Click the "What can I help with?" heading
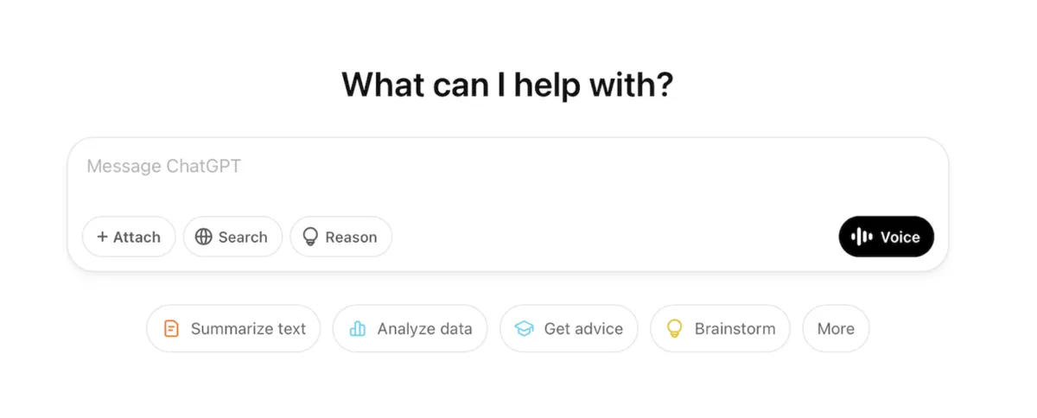Screen dimensions: 1037x418 507,85
